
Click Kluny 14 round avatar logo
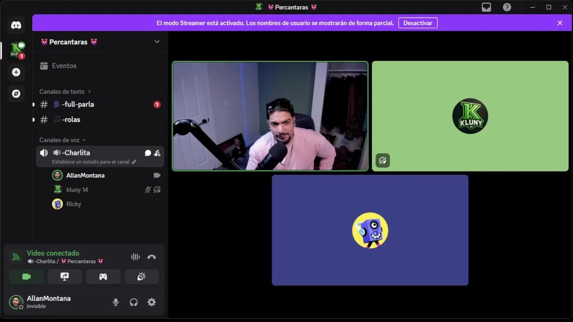tap(470, 116)
